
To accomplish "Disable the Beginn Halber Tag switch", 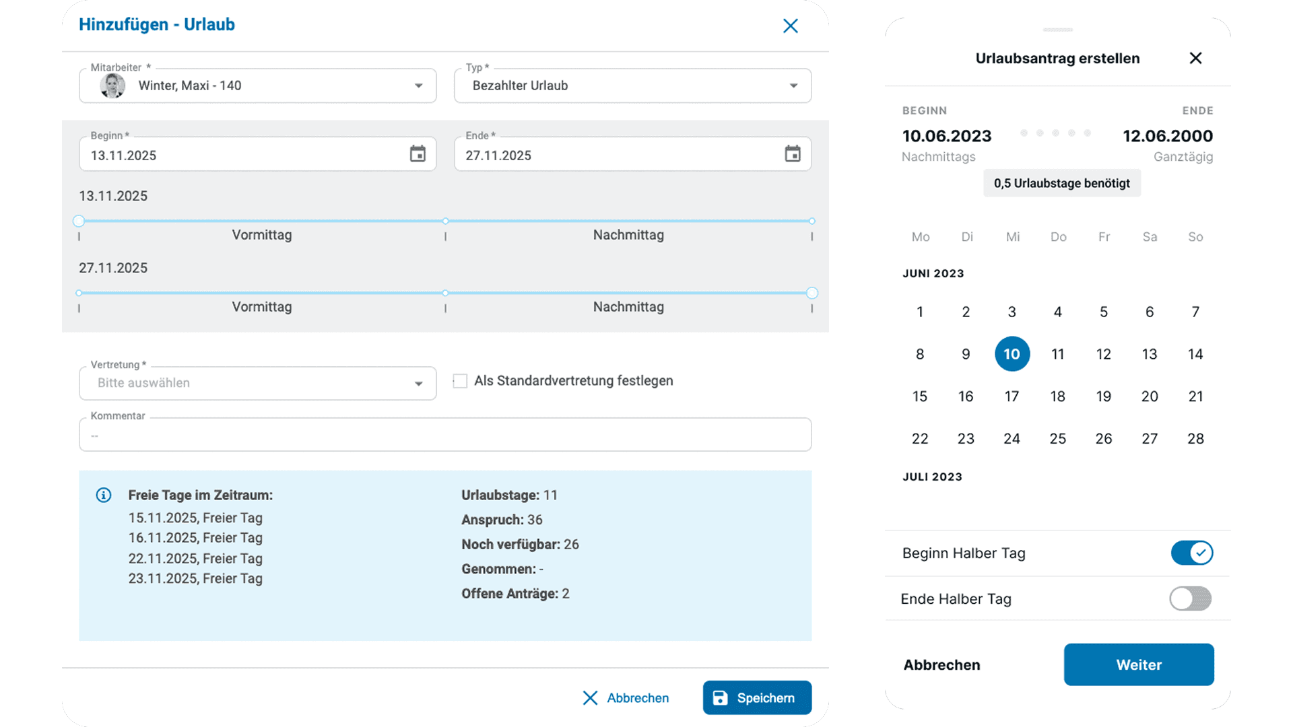I will point(1192,553).
